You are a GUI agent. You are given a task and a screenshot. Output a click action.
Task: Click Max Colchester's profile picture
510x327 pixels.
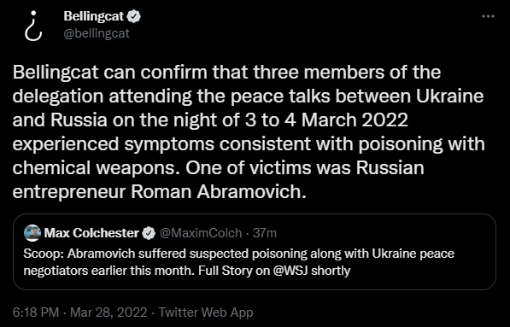point(32,233)
